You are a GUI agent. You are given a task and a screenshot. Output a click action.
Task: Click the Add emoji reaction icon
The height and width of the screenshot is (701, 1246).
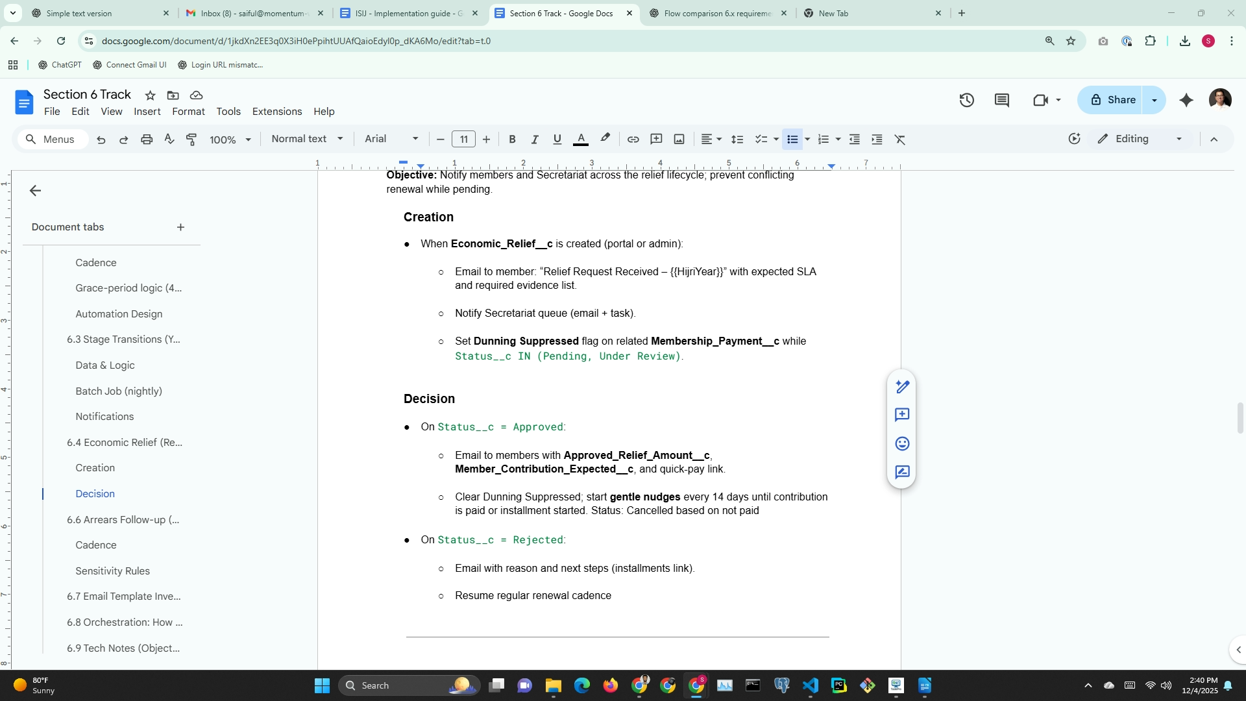[x=902, y=443]
